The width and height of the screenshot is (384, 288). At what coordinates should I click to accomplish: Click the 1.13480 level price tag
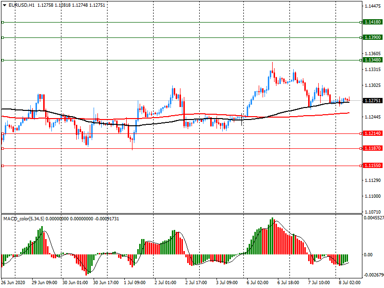click(x=372, y=60)
